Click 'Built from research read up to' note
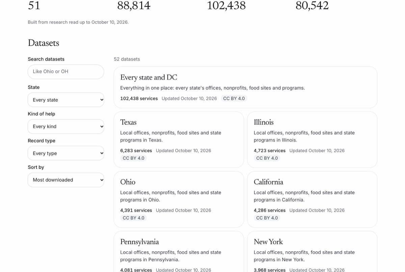 [78, 22]
